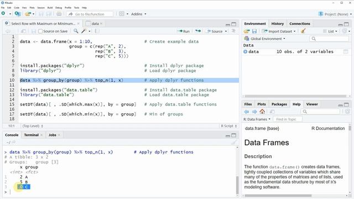Click the Save All documents icon

(x=49, y=14)
